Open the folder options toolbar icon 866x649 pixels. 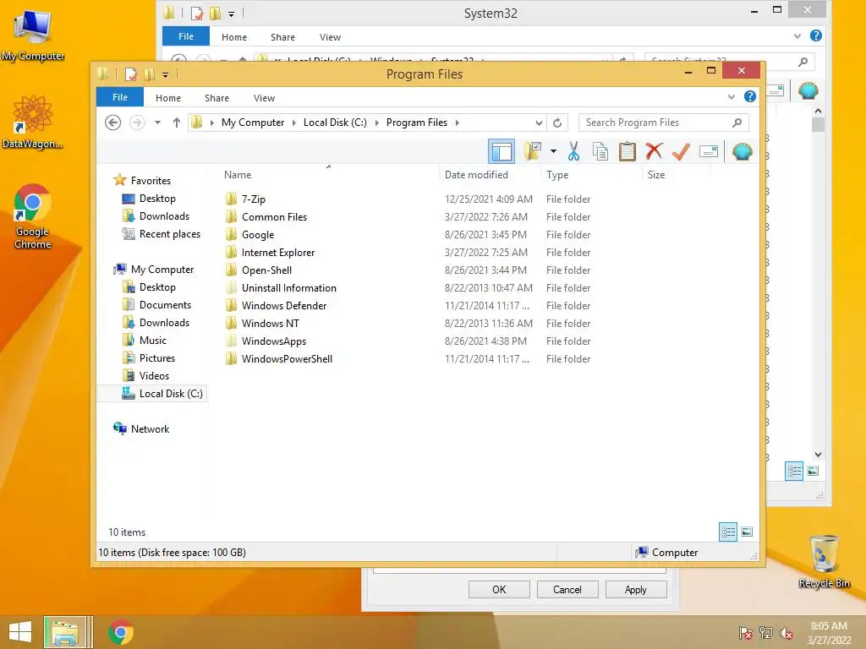click(x=534, y=151)
